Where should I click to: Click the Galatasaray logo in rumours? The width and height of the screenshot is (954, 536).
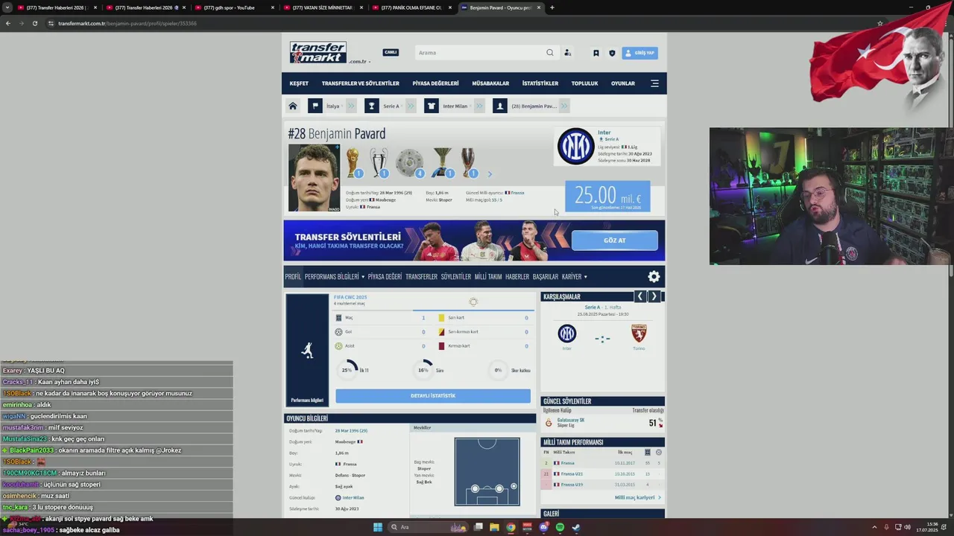point(549,423)
